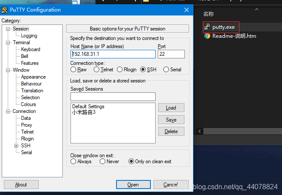
Task: Click the Cancel button
Action: pyautogui.click(x=171, y=185)
